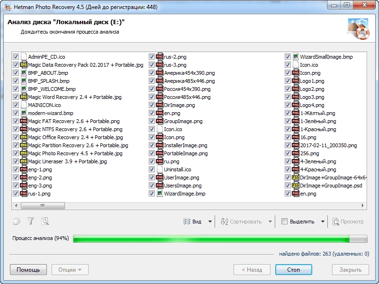Viewport: 379px width, 284px height.
Task: Uncheck the rus-3.png checkbox
Action: [152, 65]
